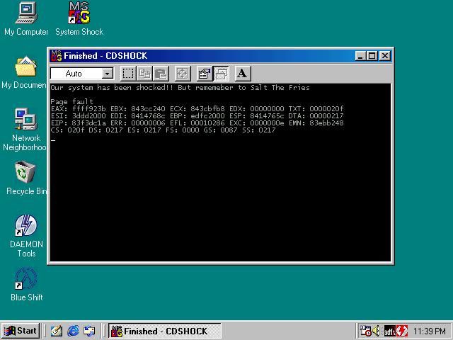The width and height of the screenshot is (453, 340).
Task: Click the 'Salt The Fries' message line
Action: point(180,88)
